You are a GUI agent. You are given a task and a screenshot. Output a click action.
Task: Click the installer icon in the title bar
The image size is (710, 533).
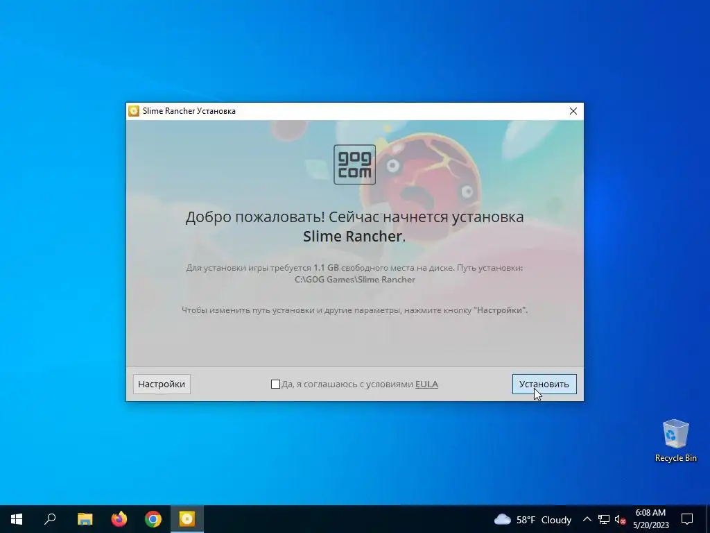click(134, 111)
